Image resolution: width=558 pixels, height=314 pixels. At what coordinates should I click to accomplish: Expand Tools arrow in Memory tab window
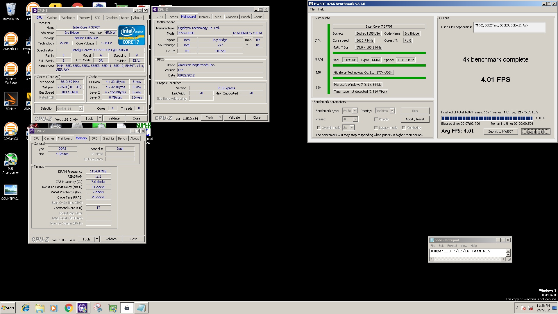[97, 239]
